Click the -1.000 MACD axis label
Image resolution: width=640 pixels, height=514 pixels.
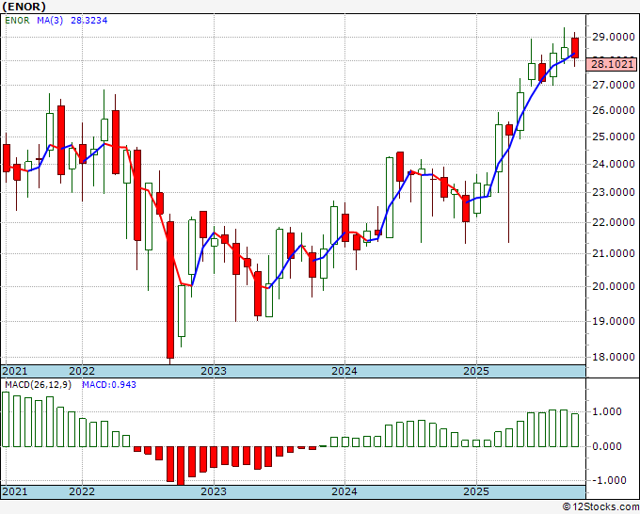[607, 480]
